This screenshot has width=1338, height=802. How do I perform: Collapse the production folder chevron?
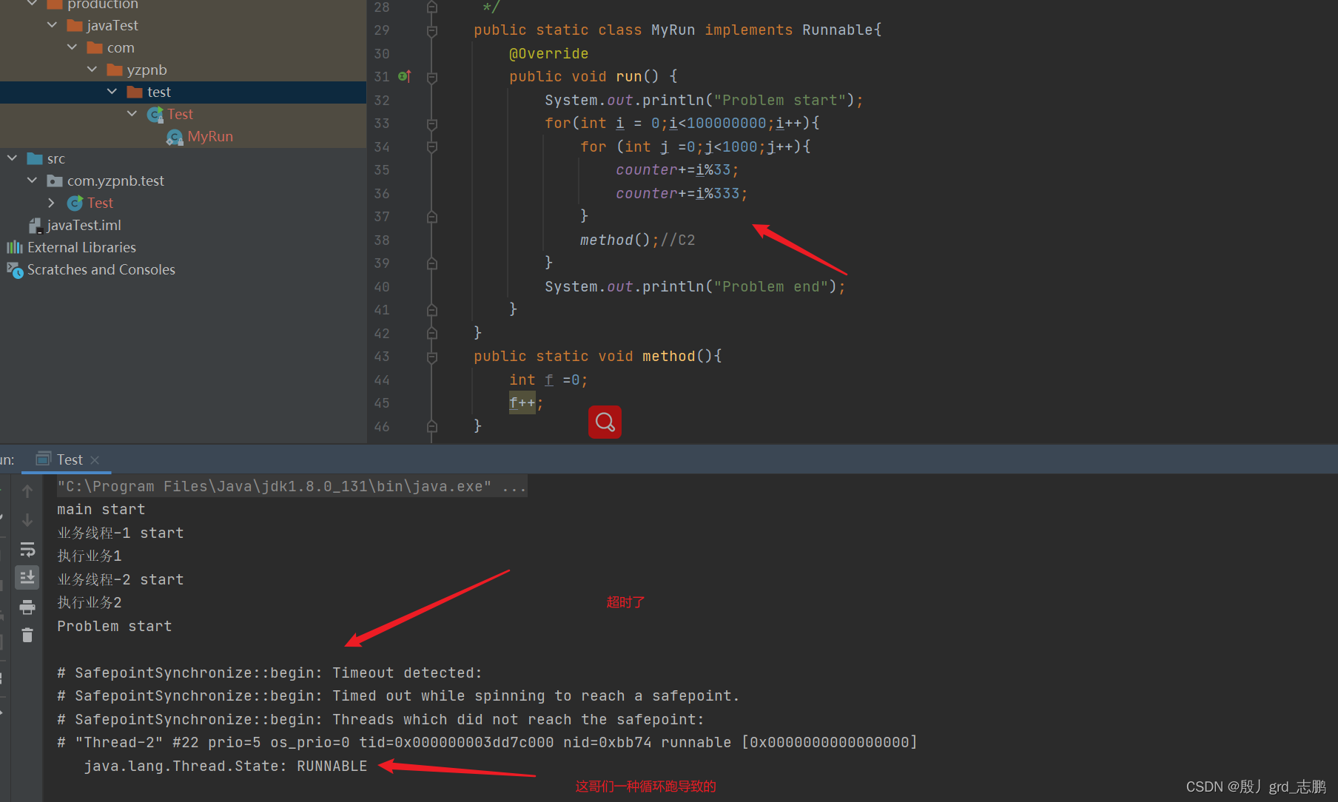(x=32, y=4)
